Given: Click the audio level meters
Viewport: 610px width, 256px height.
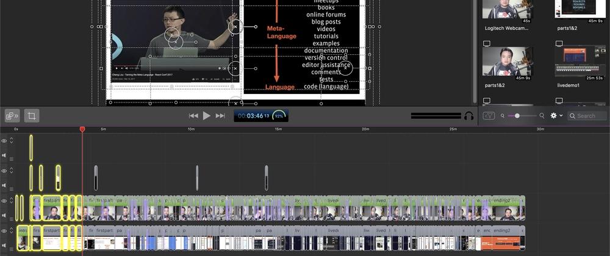Looking at the screenshot, I should click(x=436, y=116).
